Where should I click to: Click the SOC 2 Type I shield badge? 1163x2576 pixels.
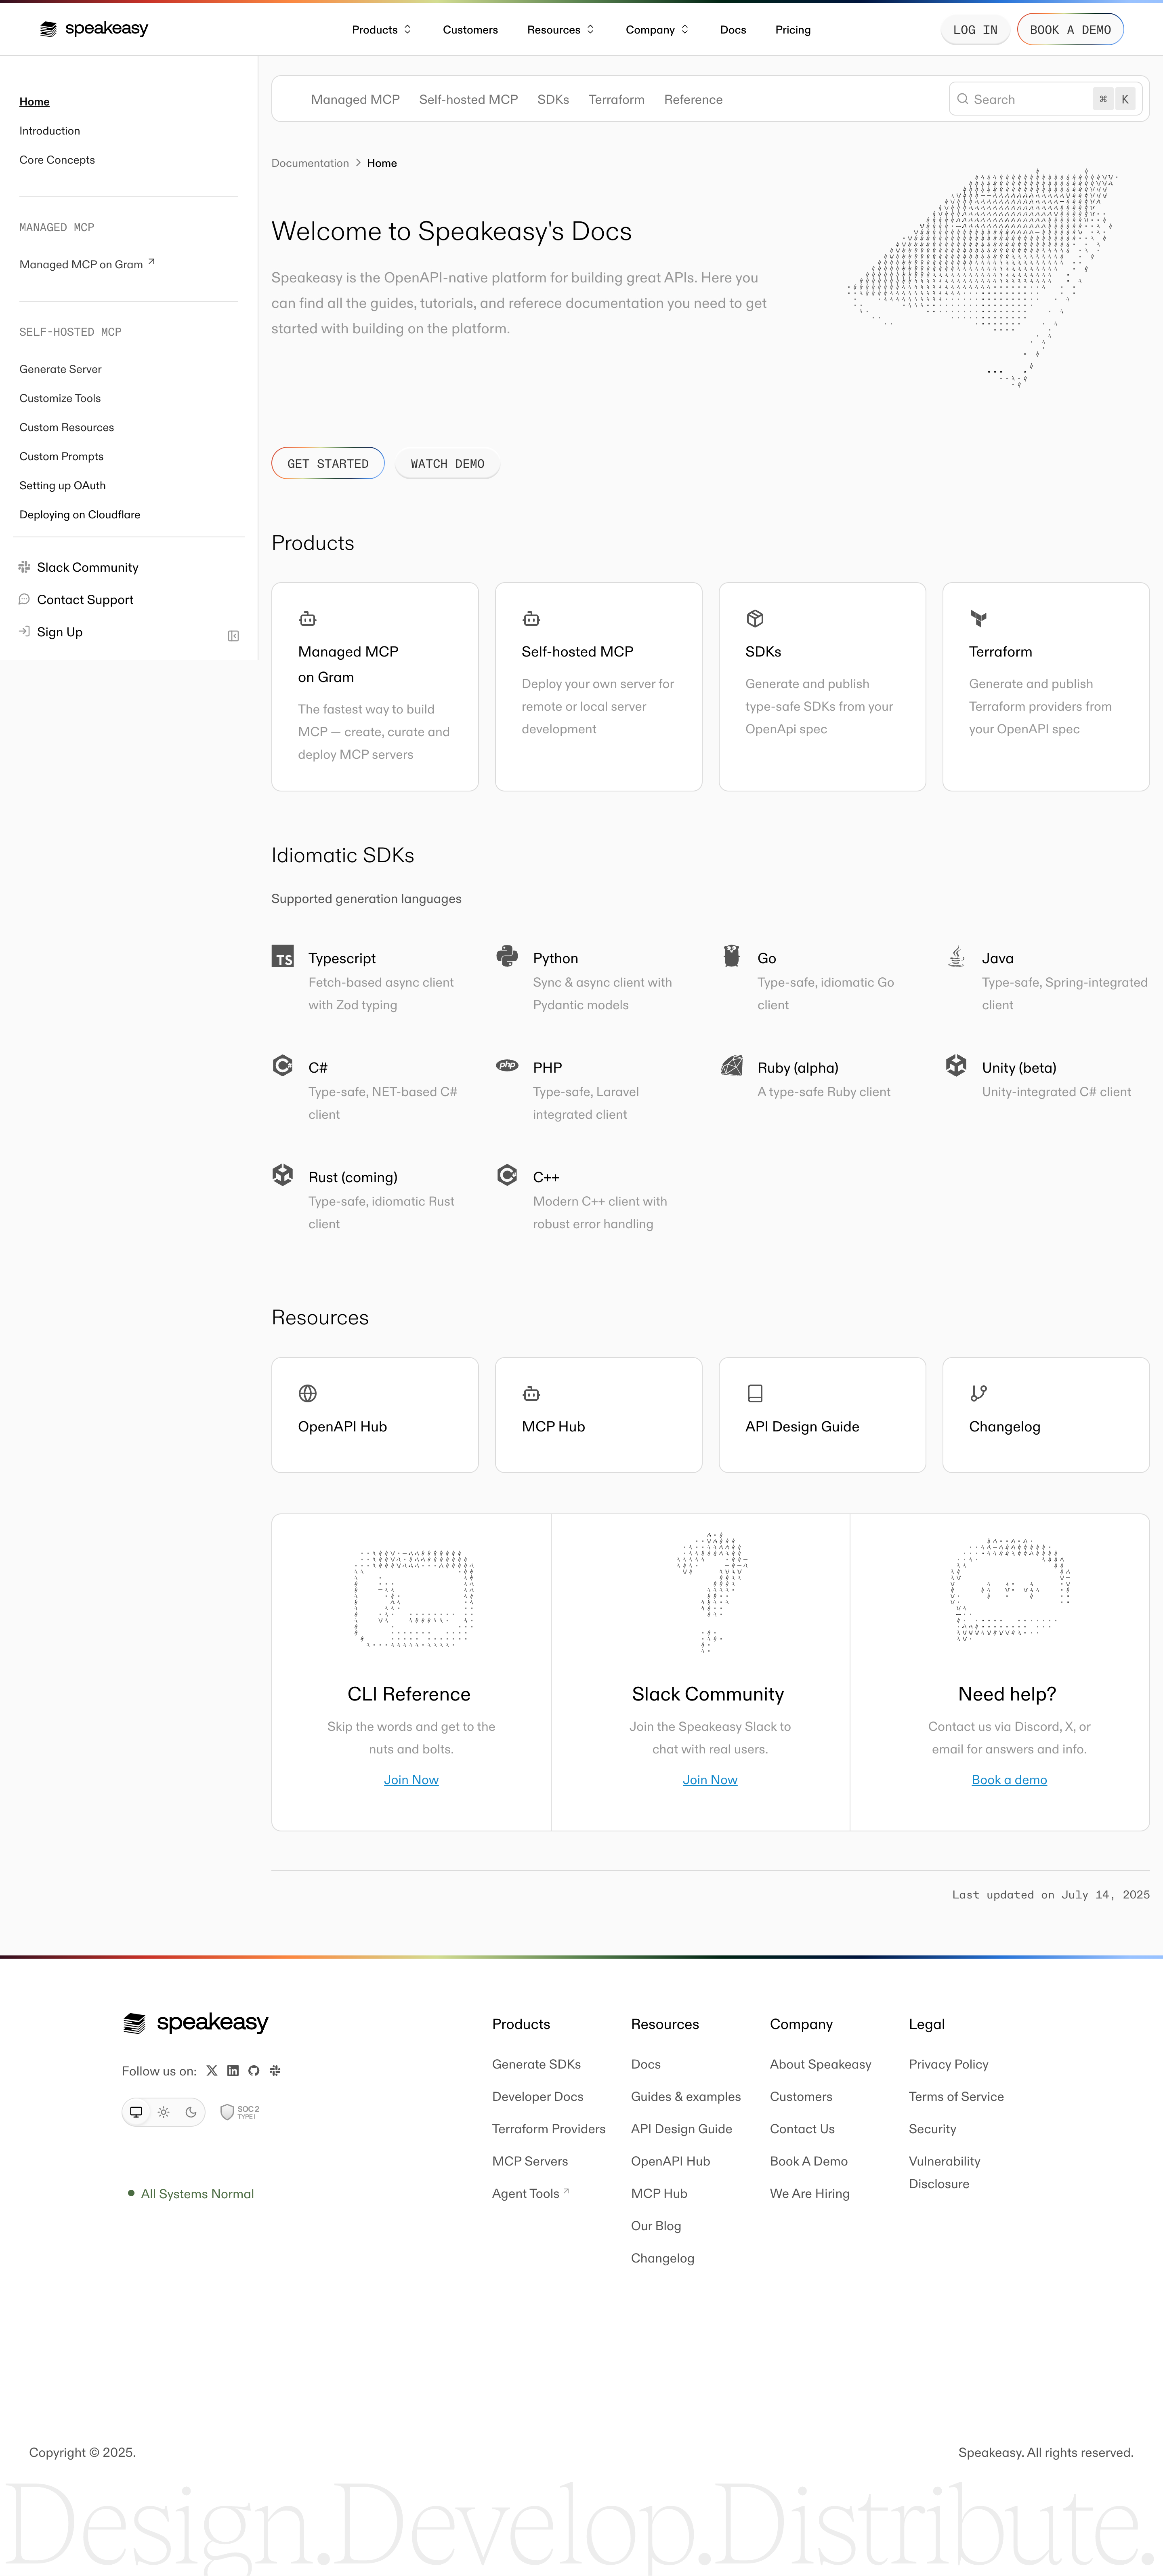(x=240, y=2112)
